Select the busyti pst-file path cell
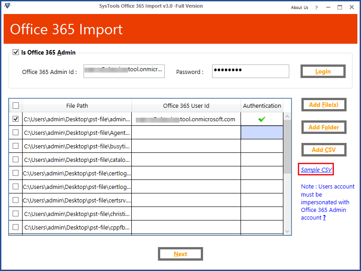Screen dimensions: 361x271 pos(77,146)
